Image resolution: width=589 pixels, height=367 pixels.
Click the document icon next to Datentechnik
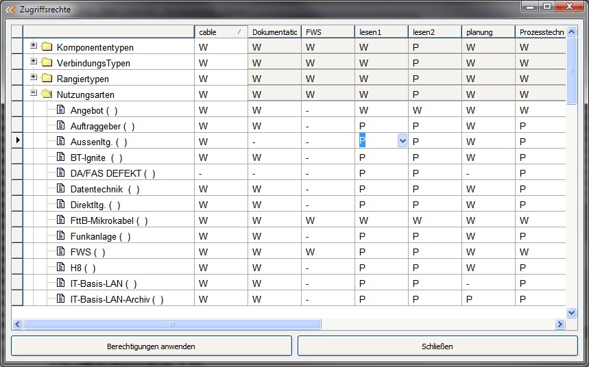pos(60,188)
